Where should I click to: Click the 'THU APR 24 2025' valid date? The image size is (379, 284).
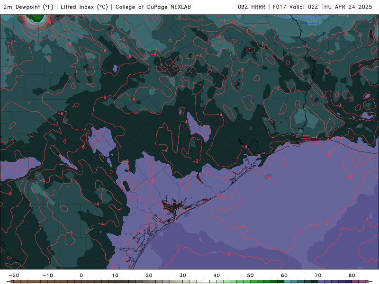coord(347,7)
